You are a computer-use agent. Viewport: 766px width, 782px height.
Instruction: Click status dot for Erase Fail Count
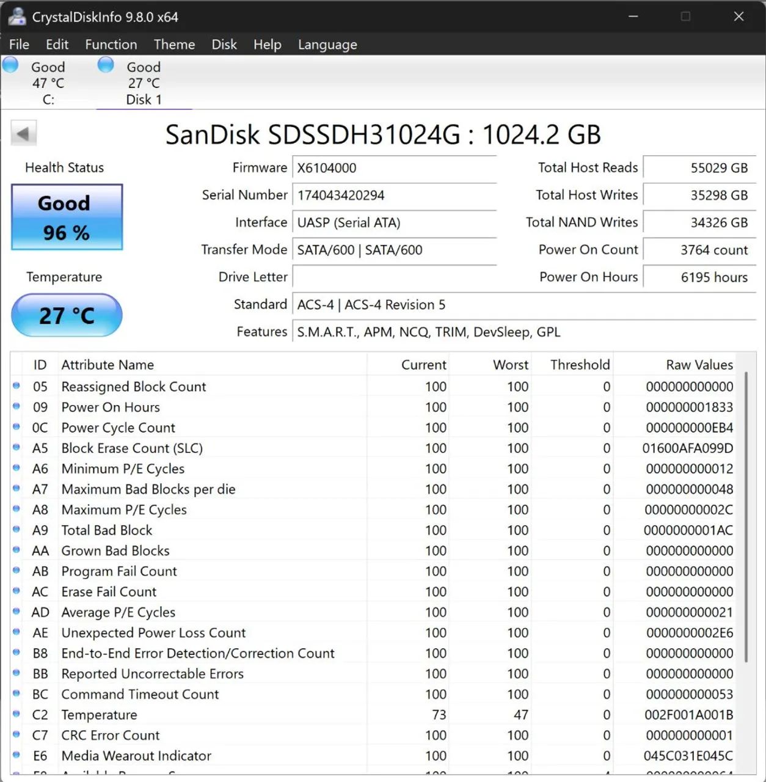16,591
